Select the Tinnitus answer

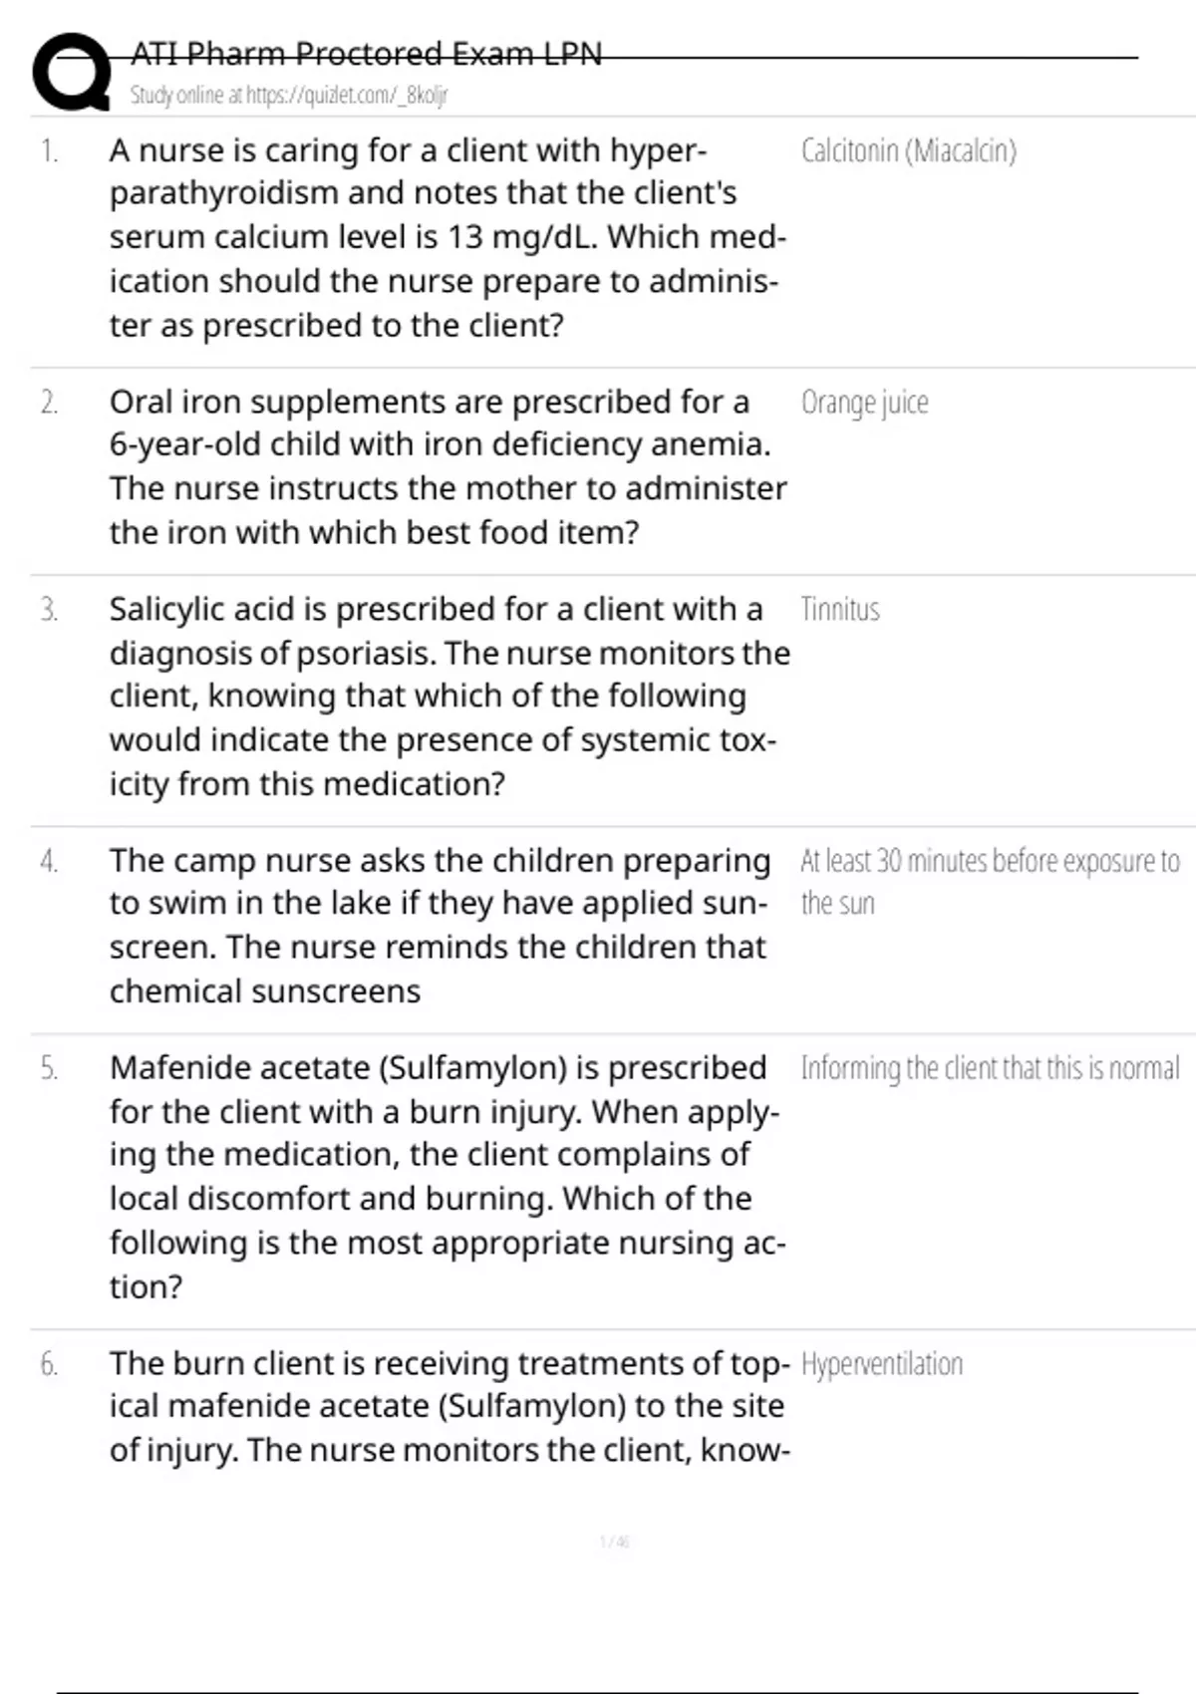tap(840, 610)
